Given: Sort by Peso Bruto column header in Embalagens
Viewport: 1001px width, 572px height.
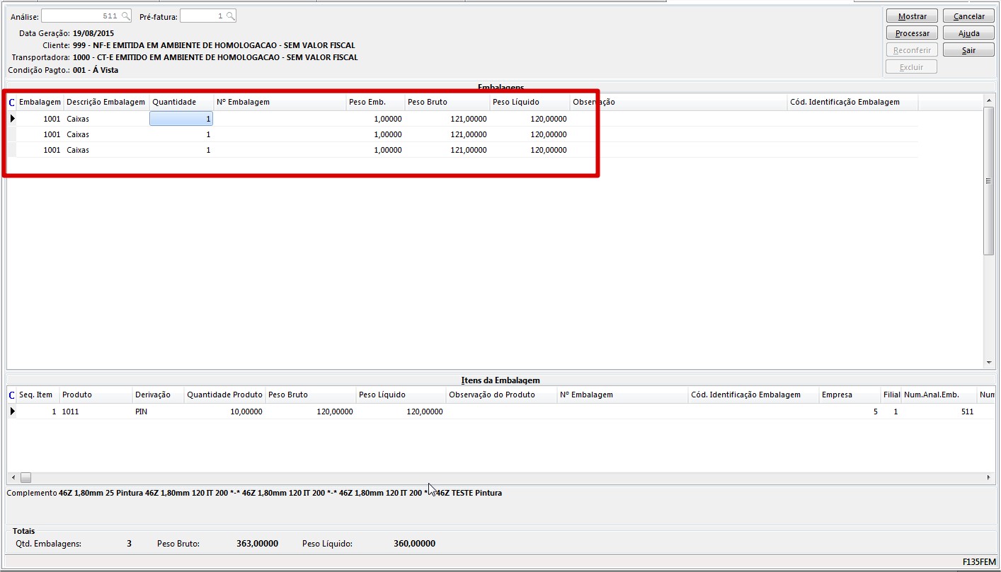Looking at the screenshot, I should click(447, 103).
